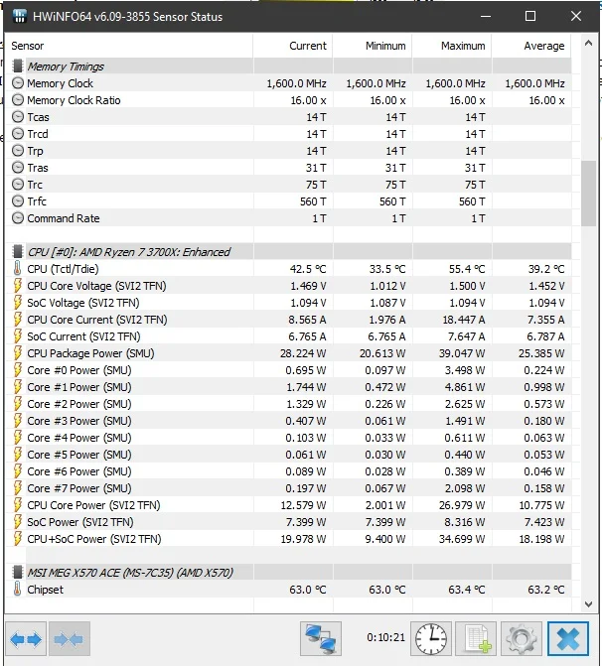Screen dimensions: 602x666
Task: Reset the clock timer icon
Action: coord(431,639)
